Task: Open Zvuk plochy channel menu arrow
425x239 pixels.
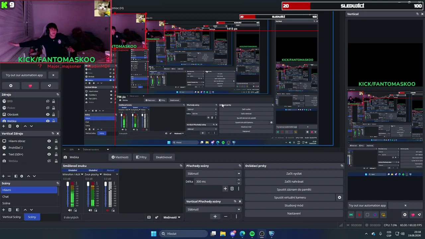Action: click(101, 174)
